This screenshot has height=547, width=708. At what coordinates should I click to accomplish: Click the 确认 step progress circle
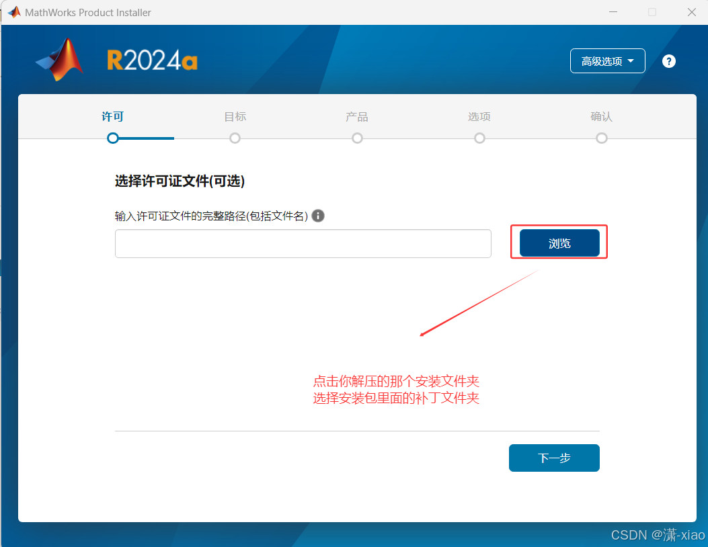(602, 138)
